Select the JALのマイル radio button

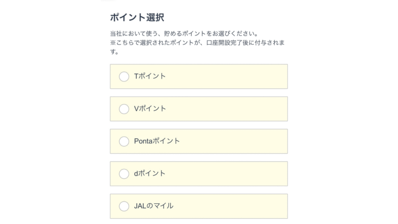click(124, 206)
